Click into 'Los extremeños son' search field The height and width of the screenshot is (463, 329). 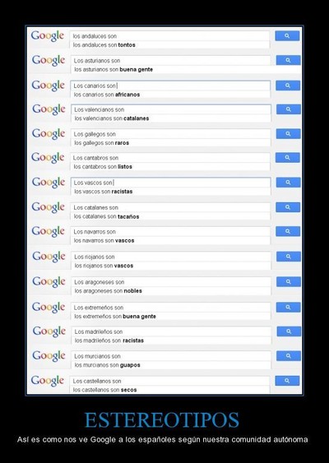171,308
